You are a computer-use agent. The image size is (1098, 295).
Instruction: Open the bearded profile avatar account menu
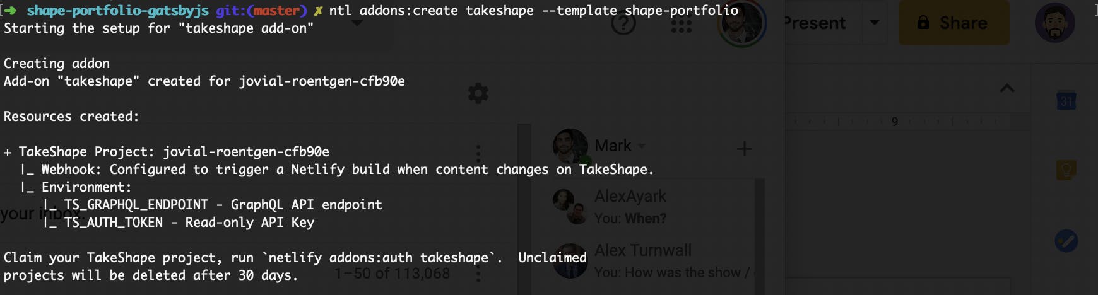1054,23
